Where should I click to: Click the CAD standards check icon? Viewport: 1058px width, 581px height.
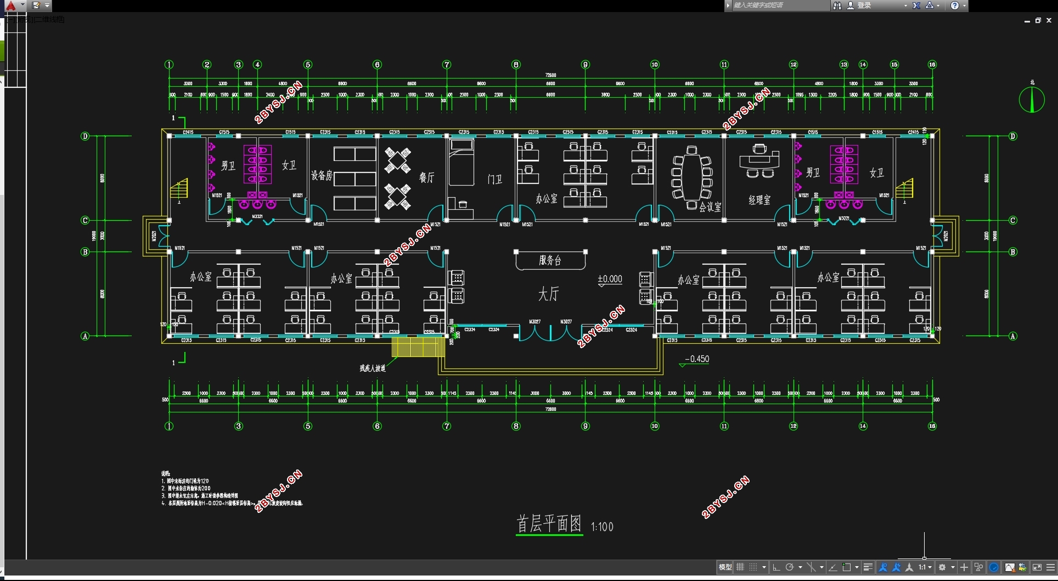pyautogui.click(x=1022, y=567)
